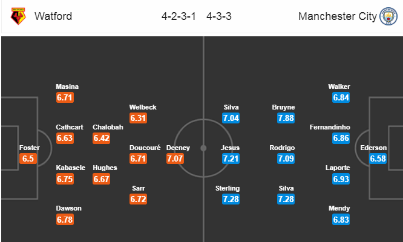Click Jesus's 7.21 rating badge
The height and width of the screenshot is (242, 403).
pos(231,159)
